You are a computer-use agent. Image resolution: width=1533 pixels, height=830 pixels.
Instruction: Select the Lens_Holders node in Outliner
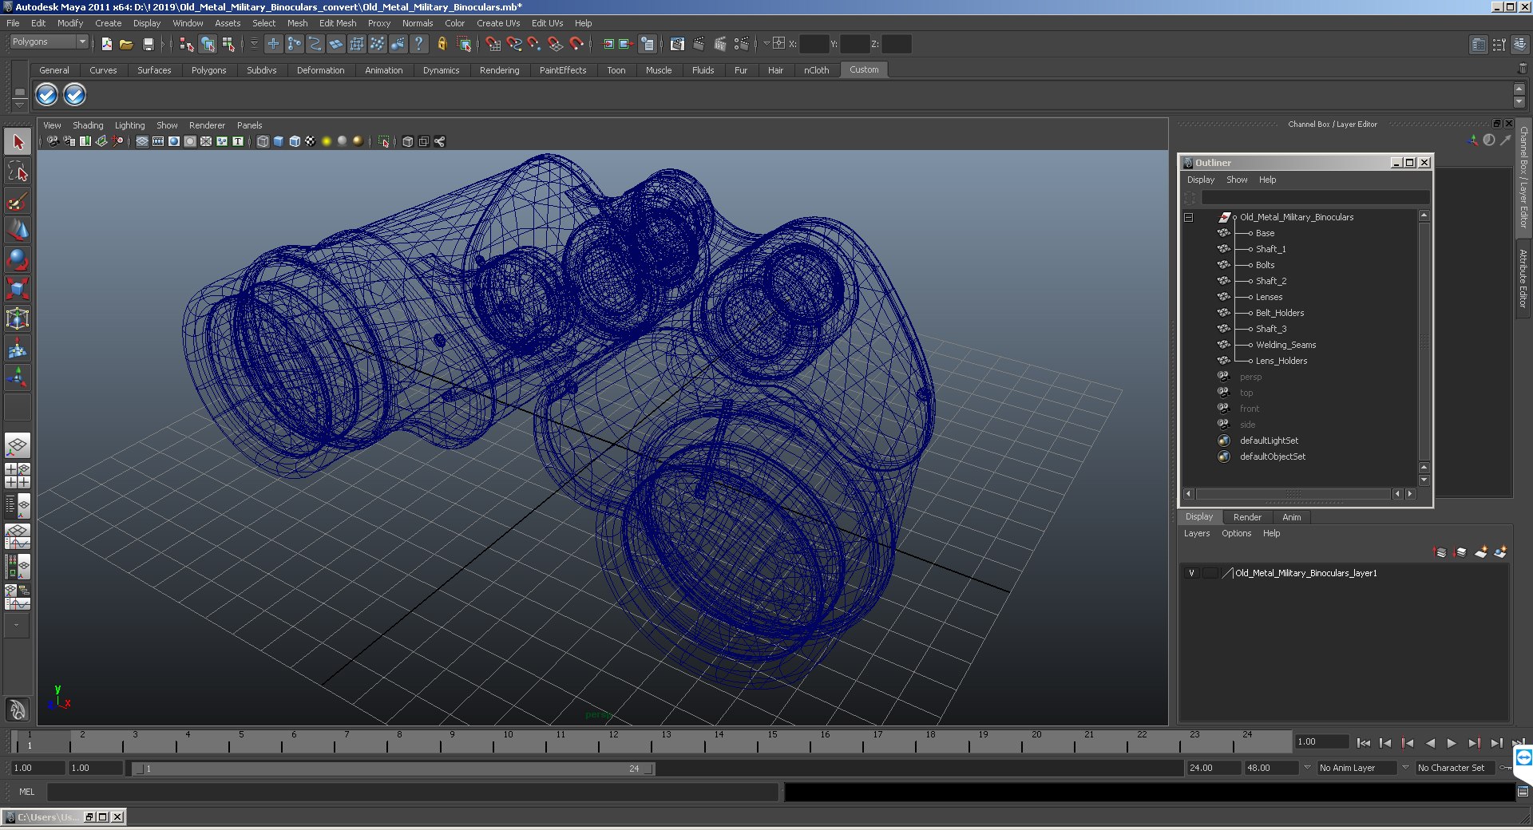point(1281,361)
